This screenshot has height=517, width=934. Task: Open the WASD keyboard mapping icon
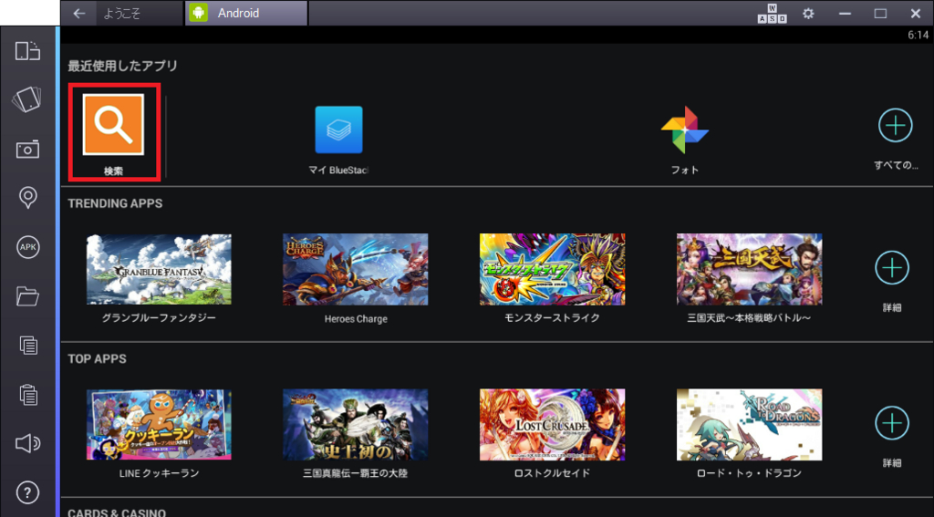(x=772, y=13)
